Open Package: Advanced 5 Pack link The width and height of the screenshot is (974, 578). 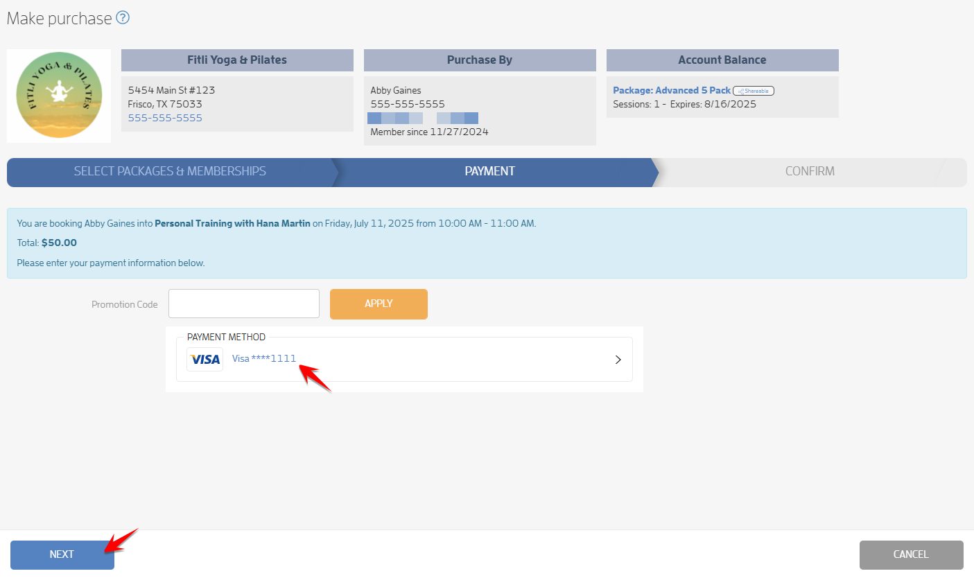(672, 91)
